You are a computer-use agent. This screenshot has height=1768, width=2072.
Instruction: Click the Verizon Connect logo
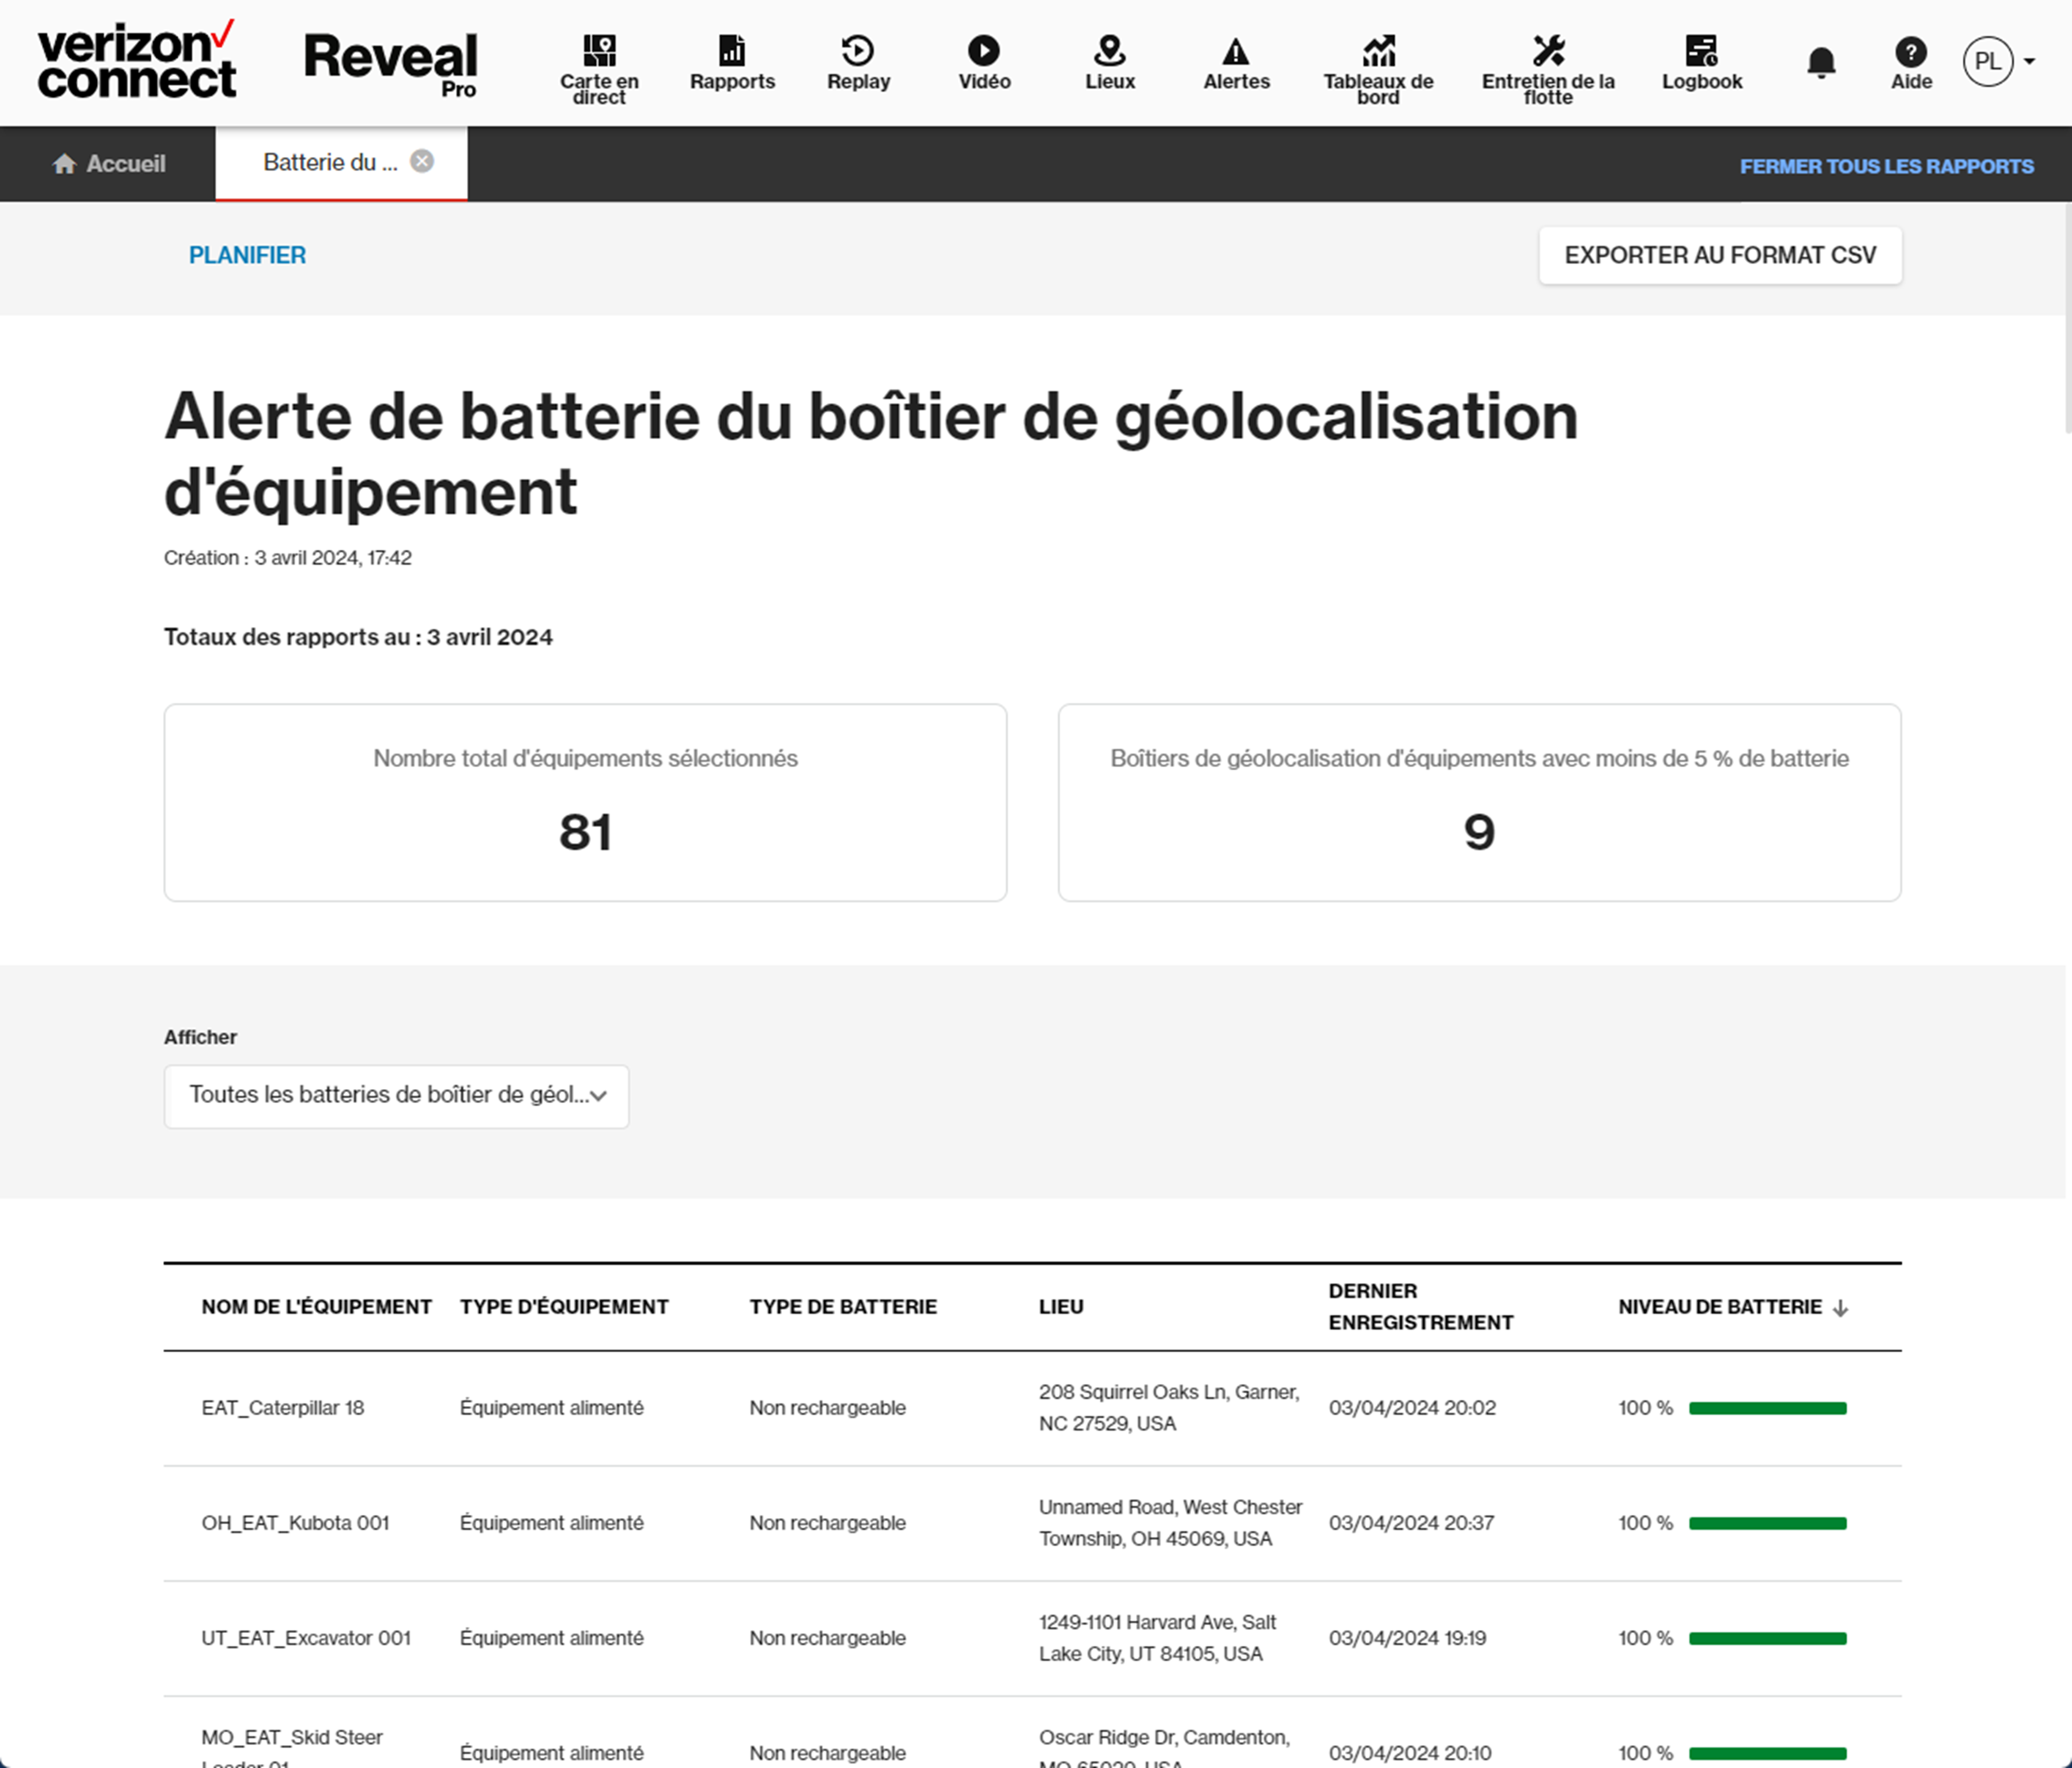[137, 60]
